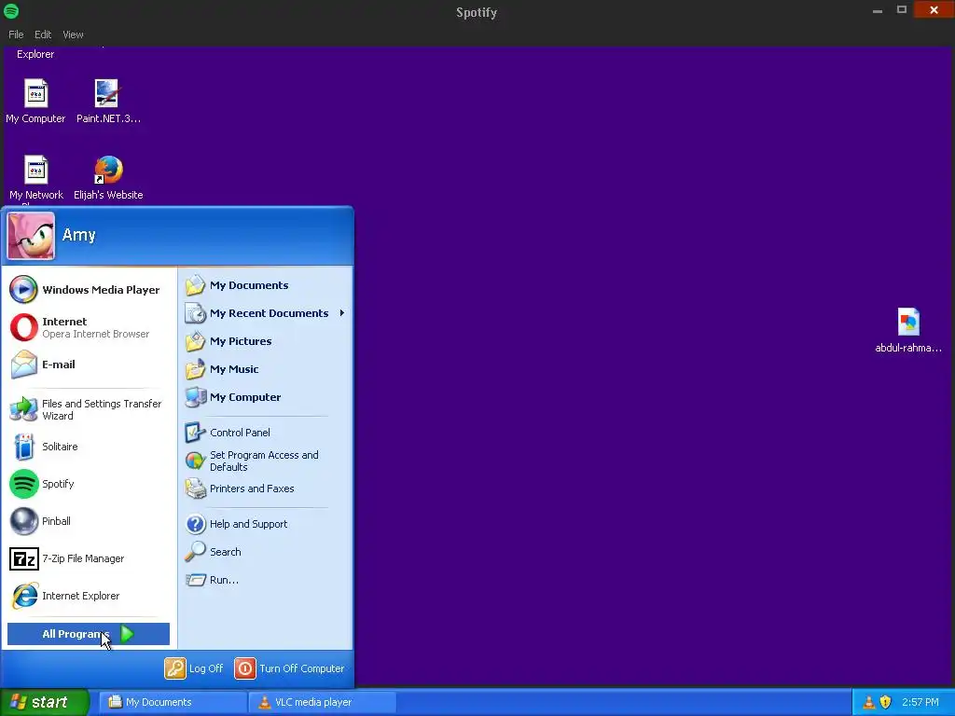This screenshot has width=955, height=716.
Task: Open Files and Settings Transfer Wizard
Action: (x=89, y=410)
